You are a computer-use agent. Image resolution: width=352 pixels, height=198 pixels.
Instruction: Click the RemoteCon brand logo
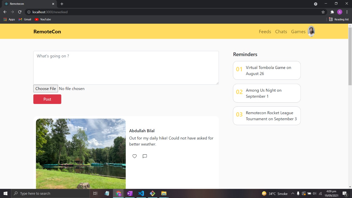click(47, 32)
